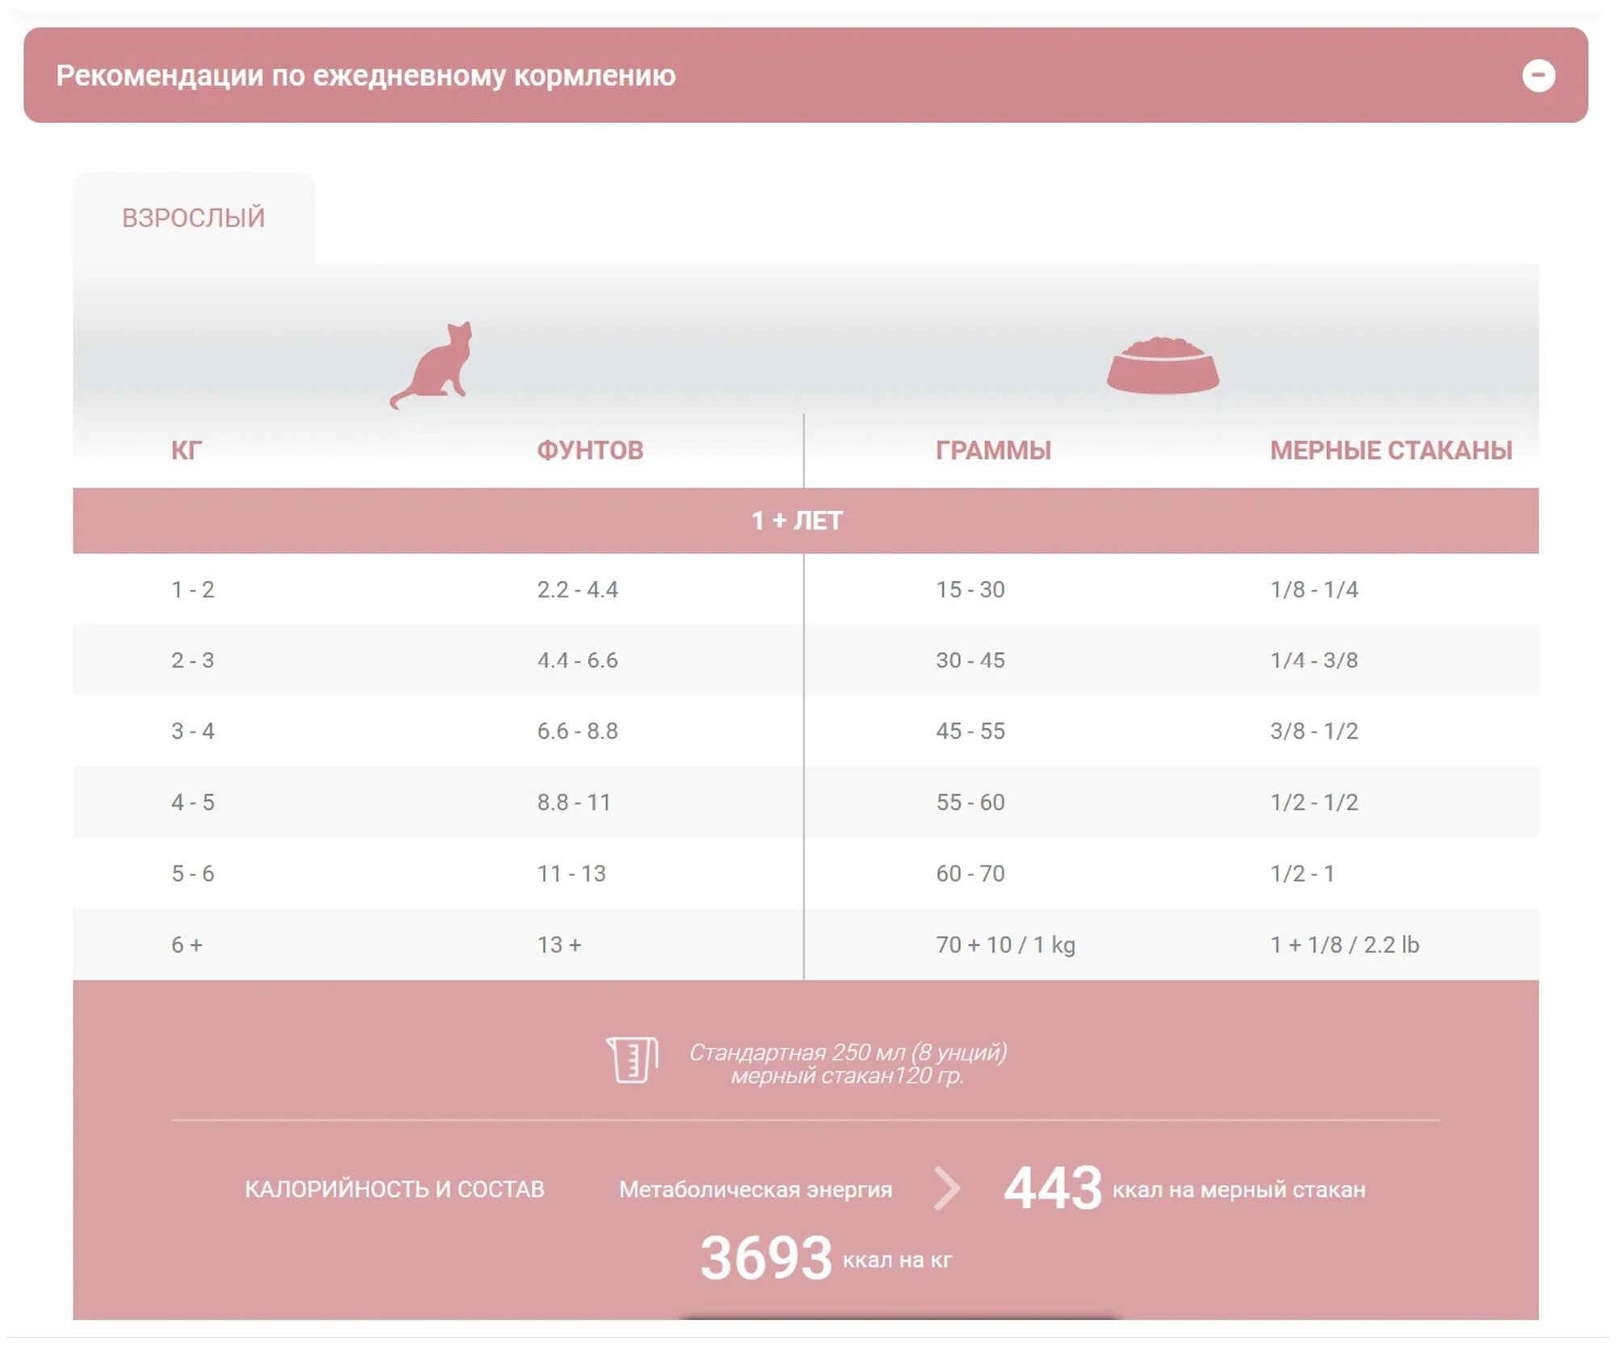Click the 1 + ЛЕТ age band row
Screen dimensions: 1616x1345
point(806,521)
